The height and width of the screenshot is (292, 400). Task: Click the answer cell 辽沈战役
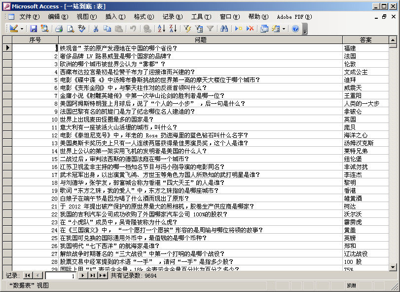click(366, 253)
